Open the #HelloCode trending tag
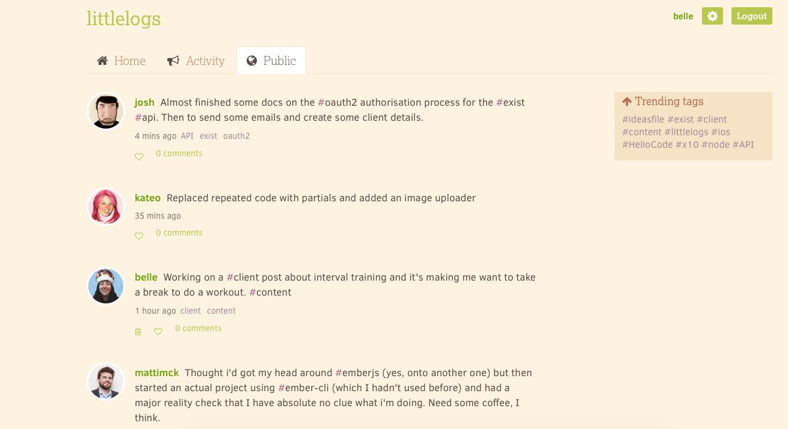This screenshot has height=429, width=788. point(647,145)
